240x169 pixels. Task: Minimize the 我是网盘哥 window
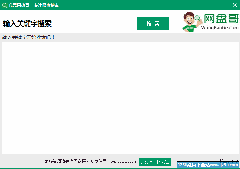[x=227, y=5]
